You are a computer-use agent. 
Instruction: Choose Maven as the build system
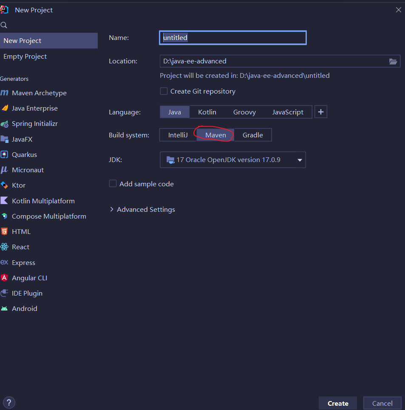[215, 135]
